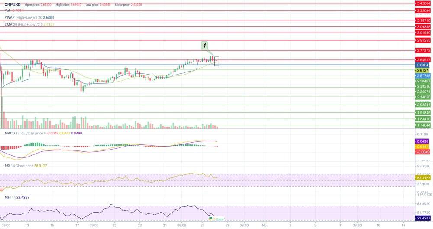Screen dimensions: 433x229
Task: Click the 29.4287 MFI value tag
Action: tap(423, 219)
